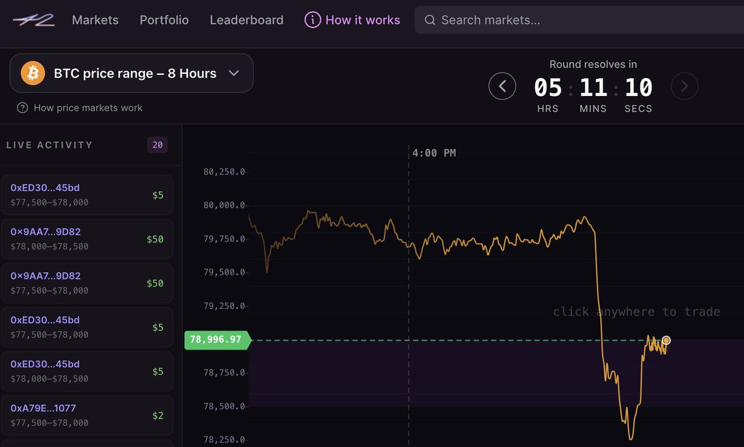Click the $2 amount in 0xA79E row
Viewport: 744px width, 447px height.
(x=158, y=415)
